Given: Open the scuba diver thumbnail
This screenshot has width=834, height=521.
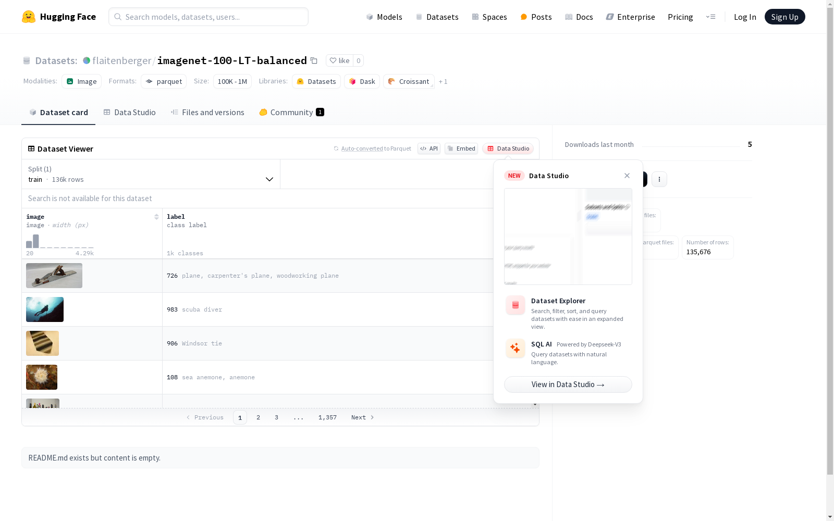Looking at the screenshot, I should pyautogui.click(x=45, y=309).
